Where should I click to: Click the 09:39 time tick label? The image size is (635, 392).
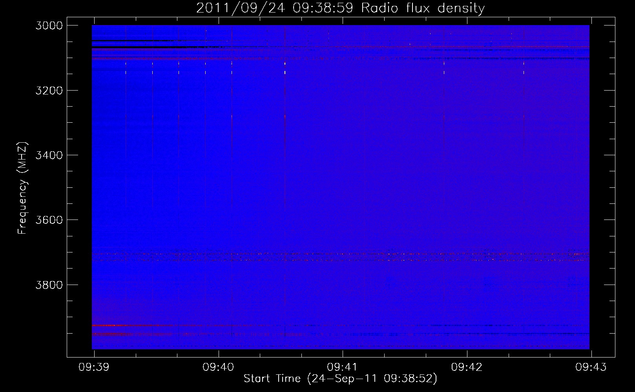[x=94, y=367]
